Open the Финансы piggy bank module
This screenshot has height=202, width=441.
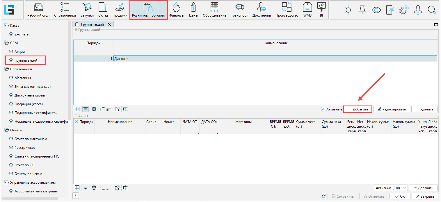coord(177,10)
